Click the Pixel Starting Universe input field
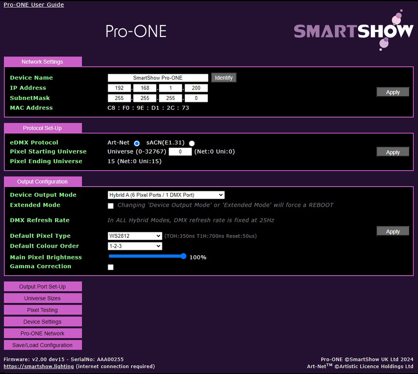The image size is (418, 374). [180, 152]
